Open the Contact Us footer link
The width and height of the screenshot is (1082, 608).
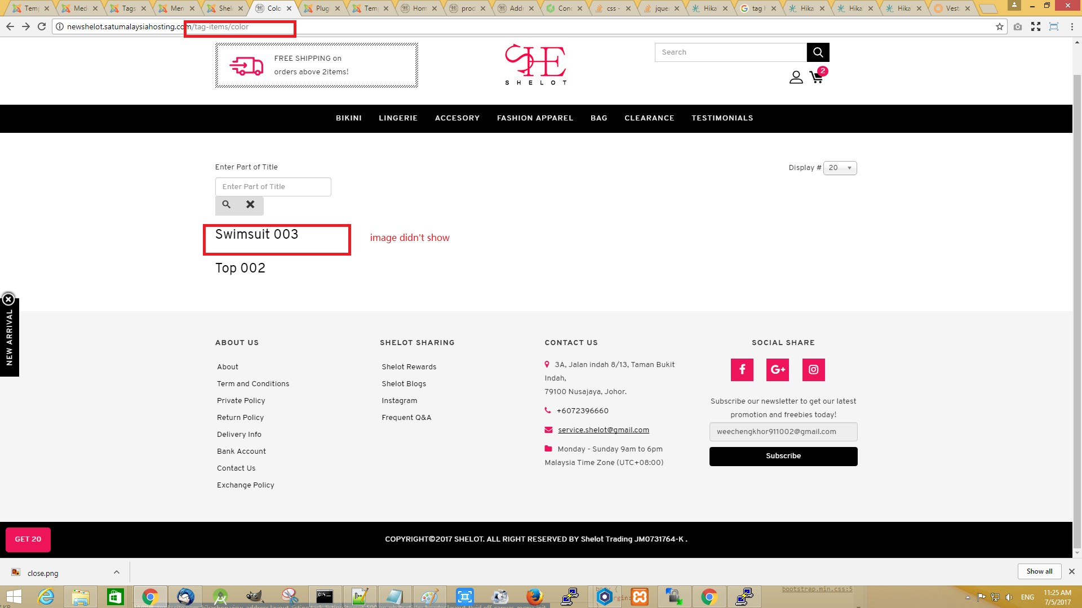click(236, 468)
